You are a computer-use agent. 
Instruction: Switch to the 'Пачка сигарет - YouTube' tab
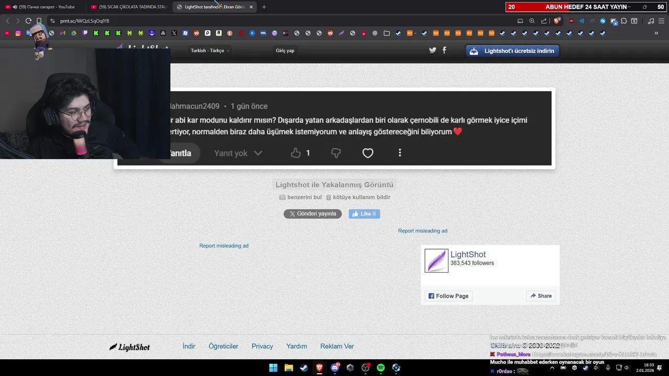tap(43, 7)
